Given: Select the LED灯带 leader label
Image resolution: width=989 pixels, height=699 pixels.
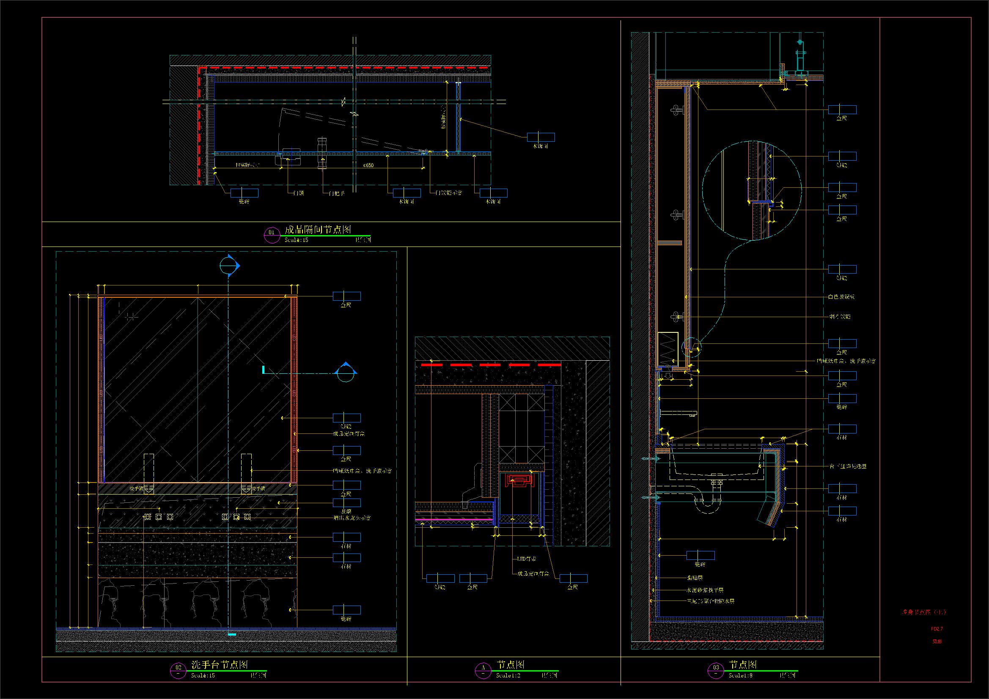Looking at the screenshot, I should click(x=526, y=559).
